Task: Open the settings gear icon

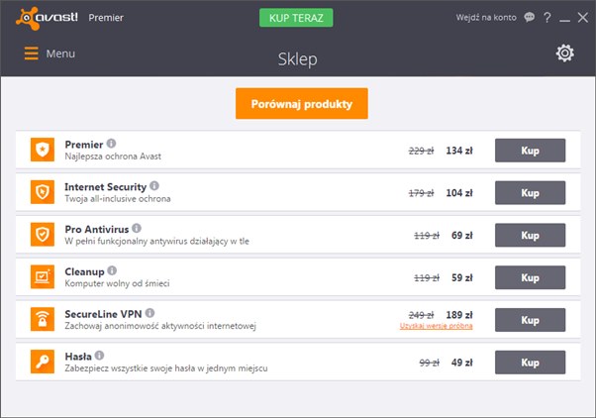Action: [565, 53]
